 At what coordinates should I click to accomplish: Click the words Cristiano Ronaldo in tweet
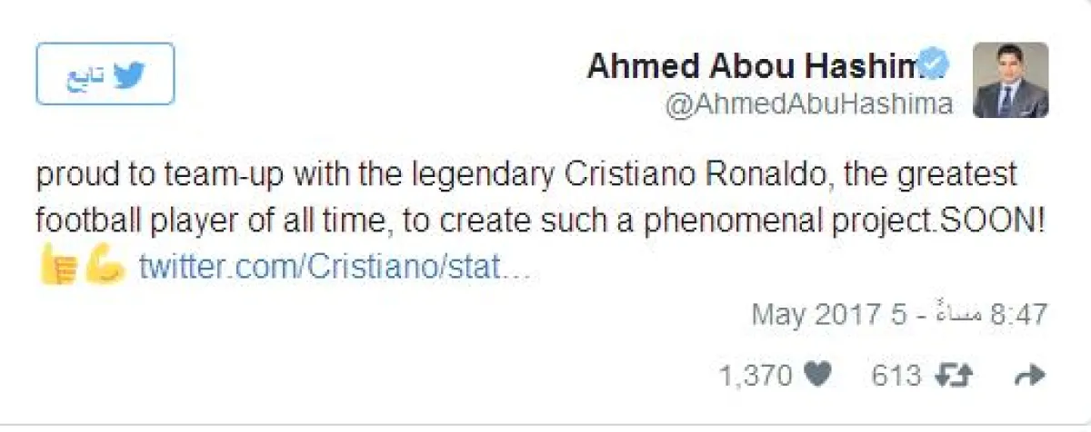(669, 173)
